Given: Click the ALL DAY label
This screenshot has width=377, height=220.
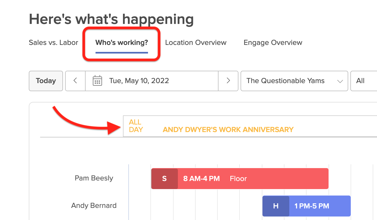Looking at the screenshot, I should (136, 126).
